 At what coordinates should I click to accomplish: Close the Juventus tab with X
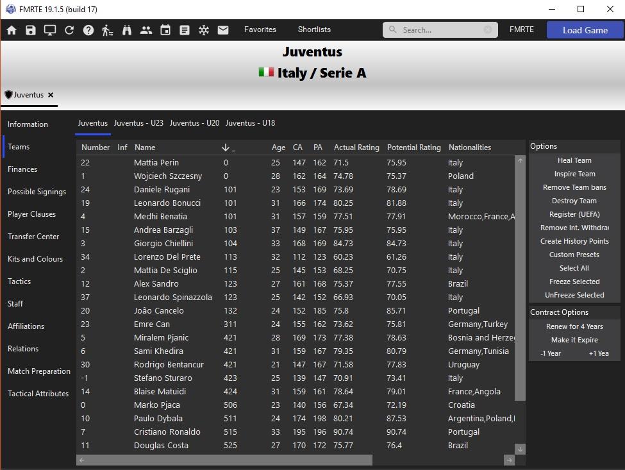[51, 95]
